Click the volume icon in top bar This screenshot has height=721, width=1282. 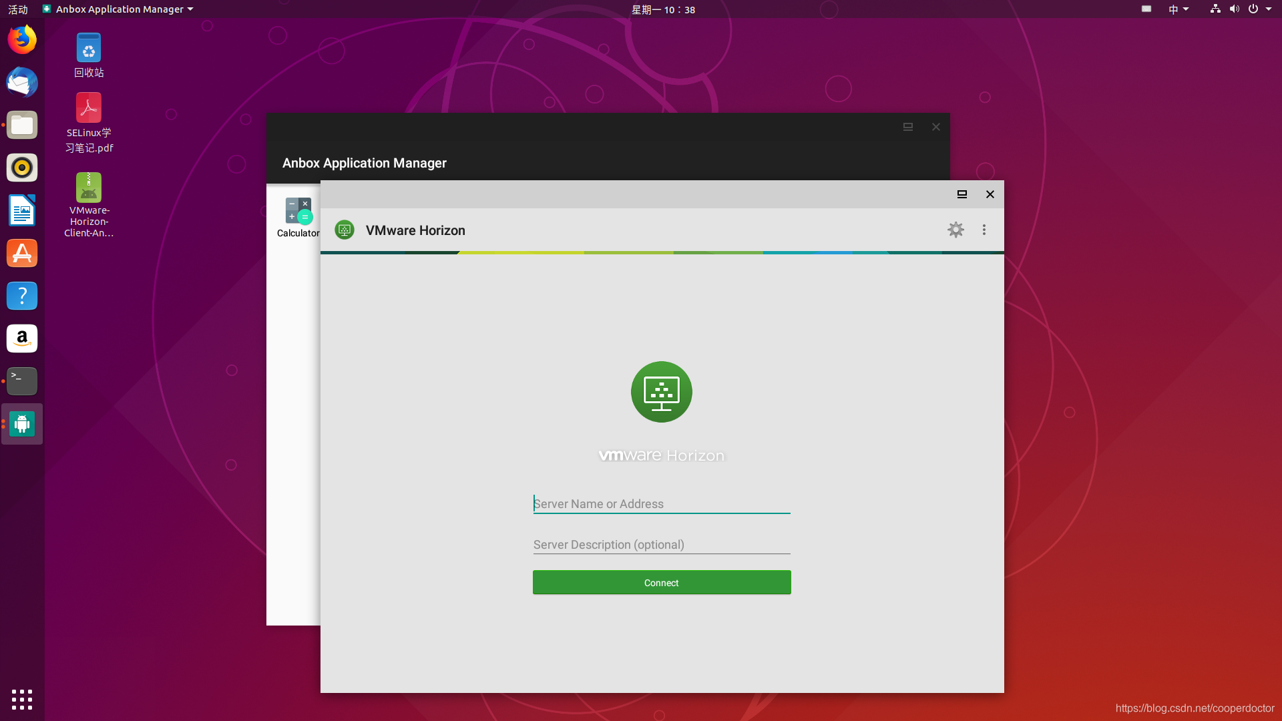[1234, 9]
